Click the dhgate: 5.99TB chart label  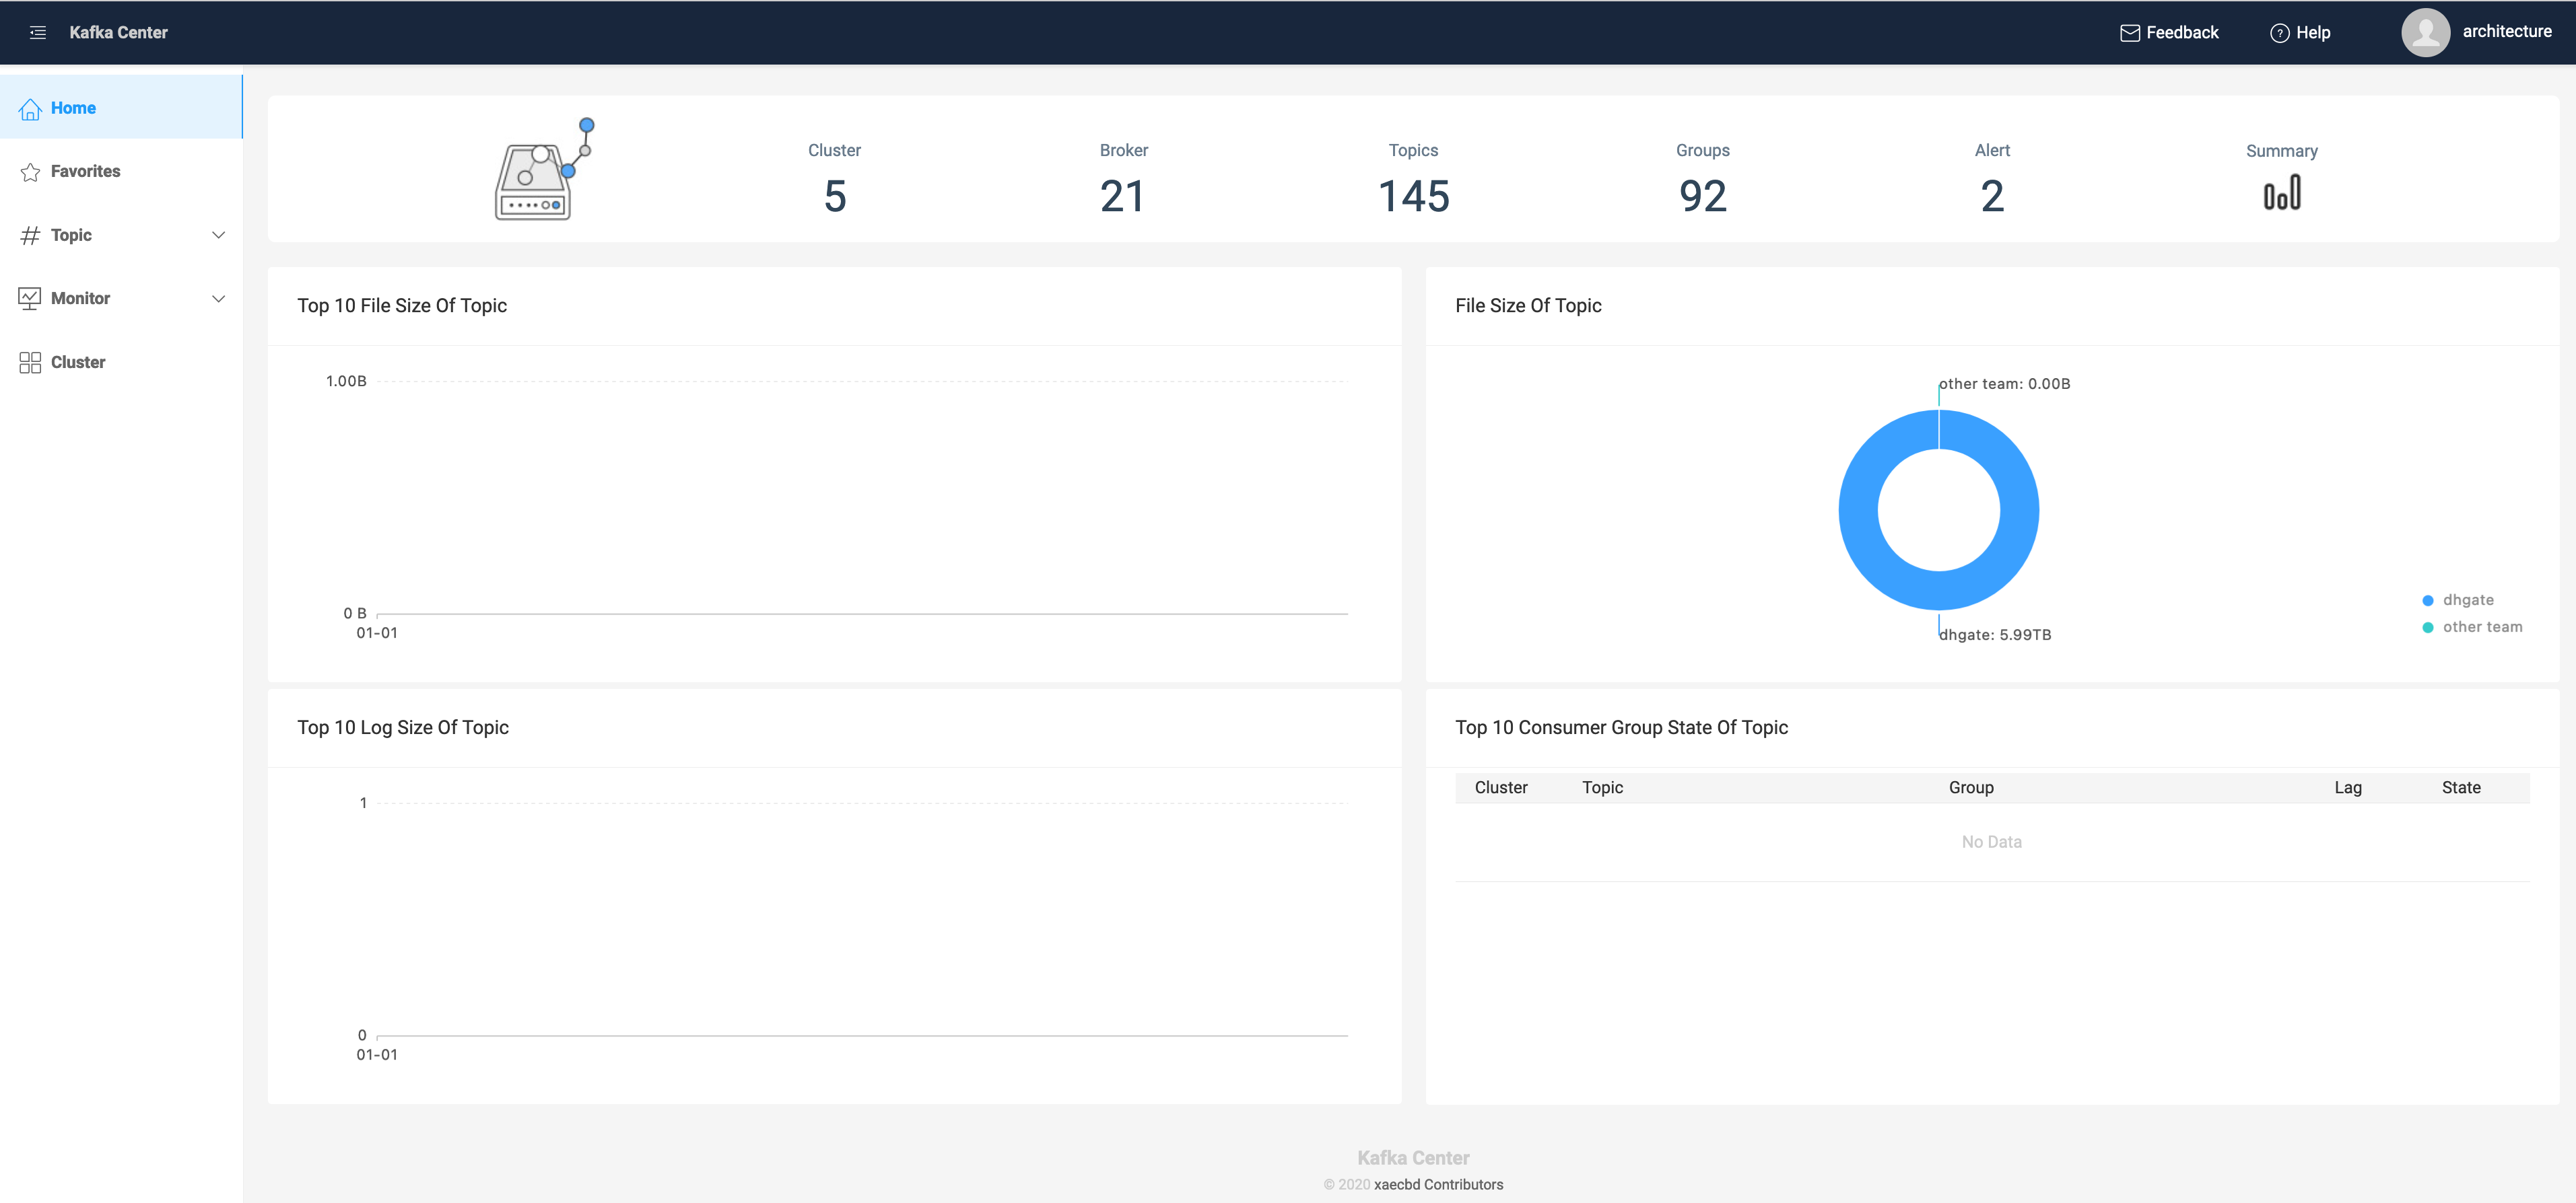pos(1995,635)
